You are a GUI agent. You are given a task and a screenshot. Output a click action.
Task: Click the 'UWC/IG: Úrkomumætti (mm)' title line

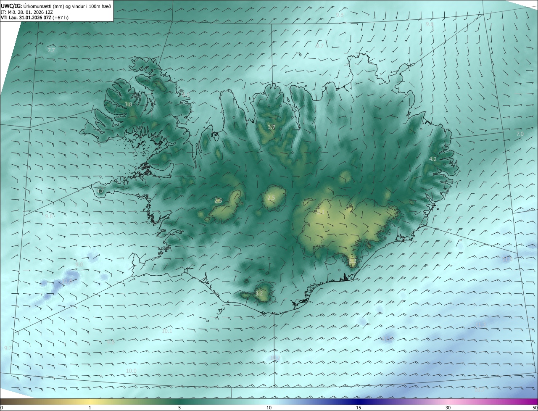pyautogui.click(x=56, y=5)
